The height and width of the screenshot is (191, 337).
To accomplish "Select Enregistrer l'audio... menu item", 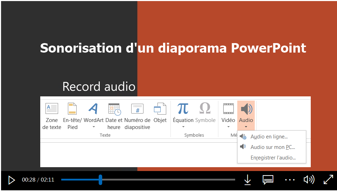I will [273, 158].
